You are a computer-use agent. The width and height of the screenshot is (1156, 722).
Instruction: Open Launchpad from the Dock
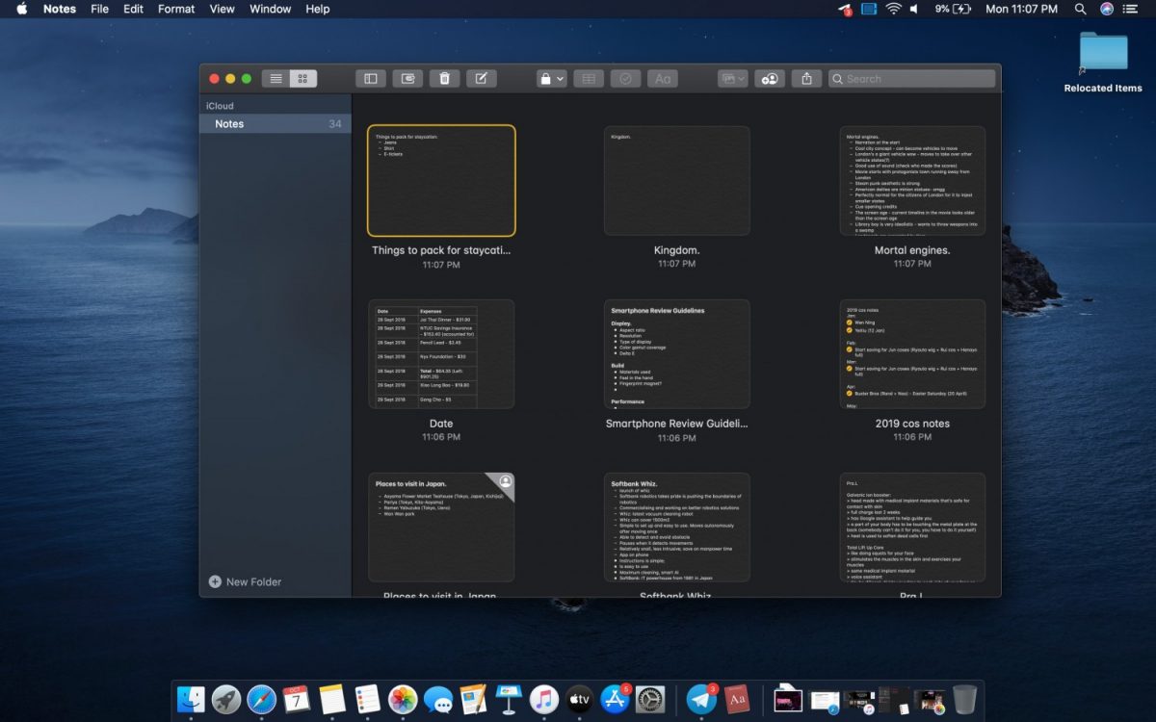(x=226, y=699)
